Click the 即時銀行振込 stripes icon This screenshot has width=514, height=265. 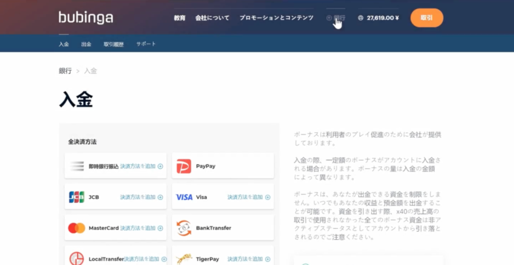point(76,166)
